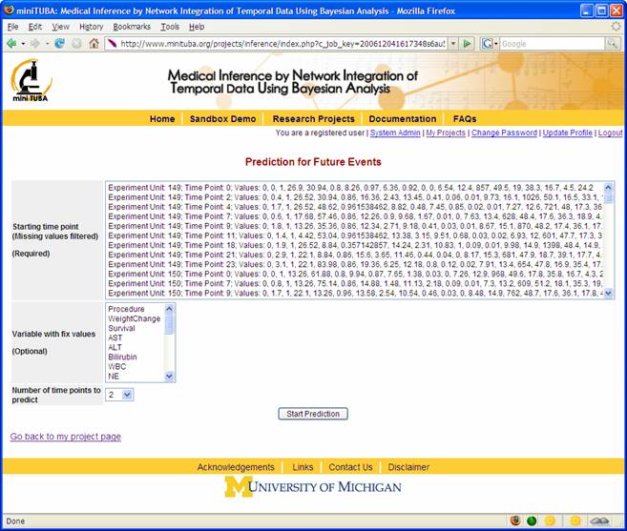Open the Sandbox Demo navigation tab
Screen dimensions: 627x531
click(222, 118)
